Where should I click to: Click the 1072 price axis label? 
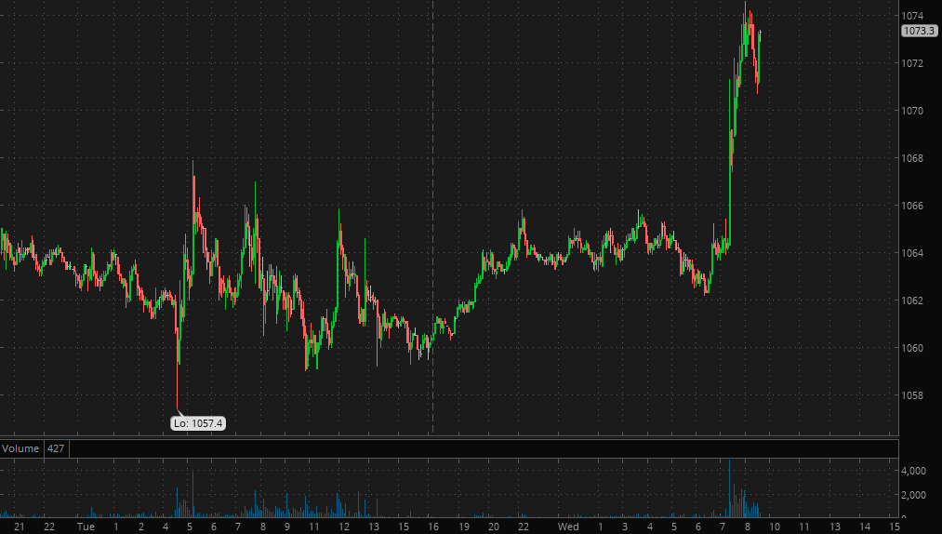pyautogui.click(x=912, y=63)
